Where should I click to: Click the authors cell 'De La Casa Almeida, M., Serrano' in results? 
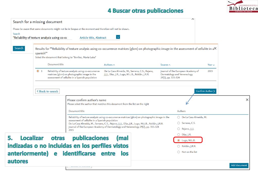pyautogui.click(x=129, y=73)
